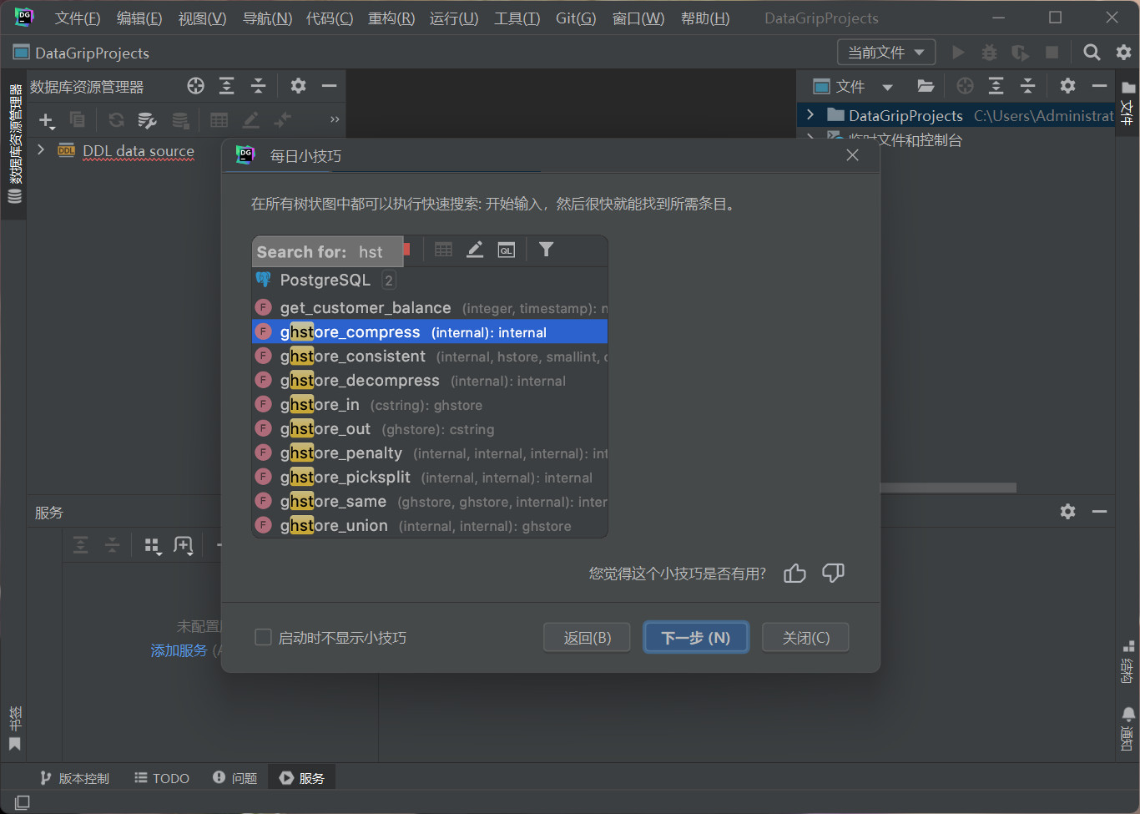Image resolution: width=1140 pixels, height=814 pixels.
Task: Click the duplicate data source icon
Action: [78, 120]
